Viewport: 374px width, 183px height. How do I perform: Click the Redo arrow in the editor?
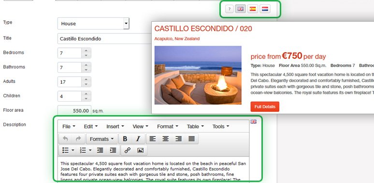coord(78,139)
